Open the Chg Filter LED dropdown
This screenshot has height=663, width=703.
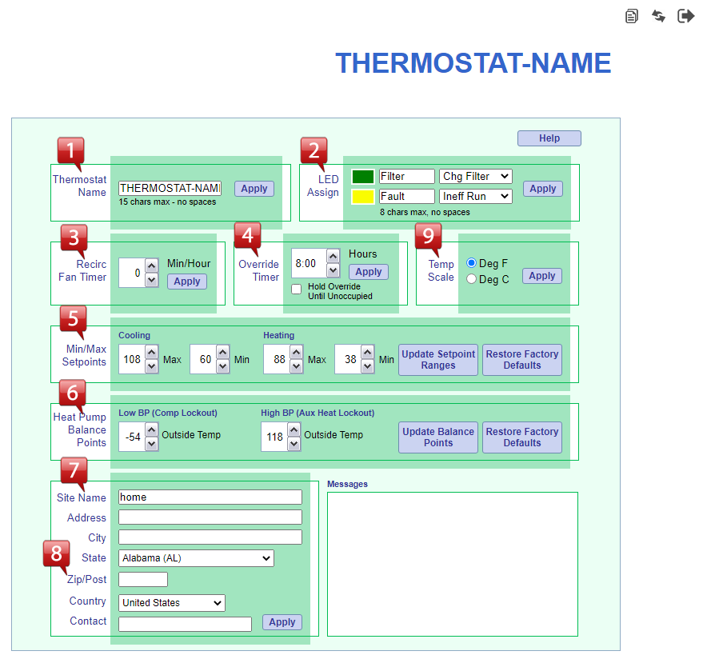(475, 176)
